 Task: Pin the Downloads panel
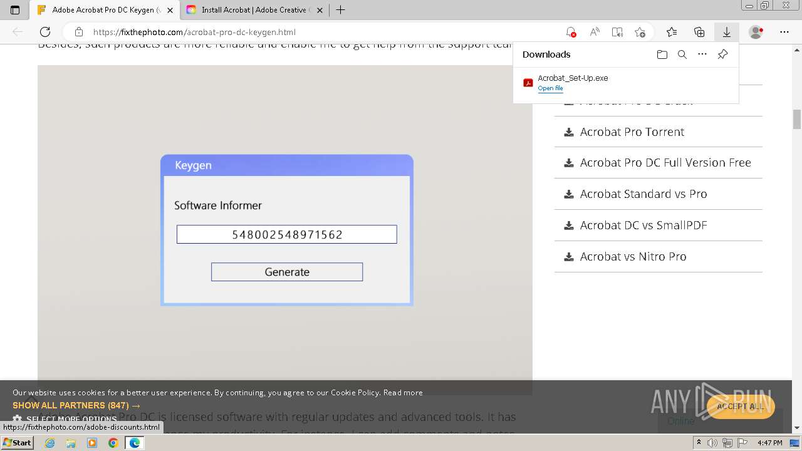pos(722,54)
